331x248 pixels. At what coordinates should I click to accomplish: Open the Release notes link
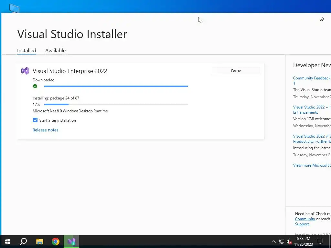(x=45, y=130)
